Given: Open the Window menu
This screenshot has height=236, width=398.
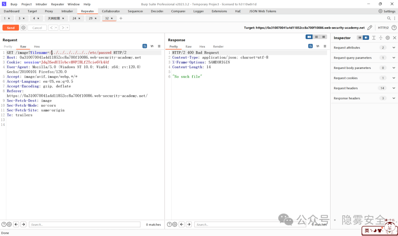Looking at the screenshot, I should [74, 4].
